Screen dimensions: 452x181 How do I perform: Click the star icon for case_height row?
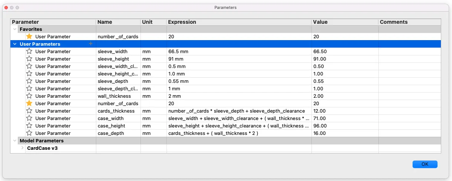click(x=29, y=126)
